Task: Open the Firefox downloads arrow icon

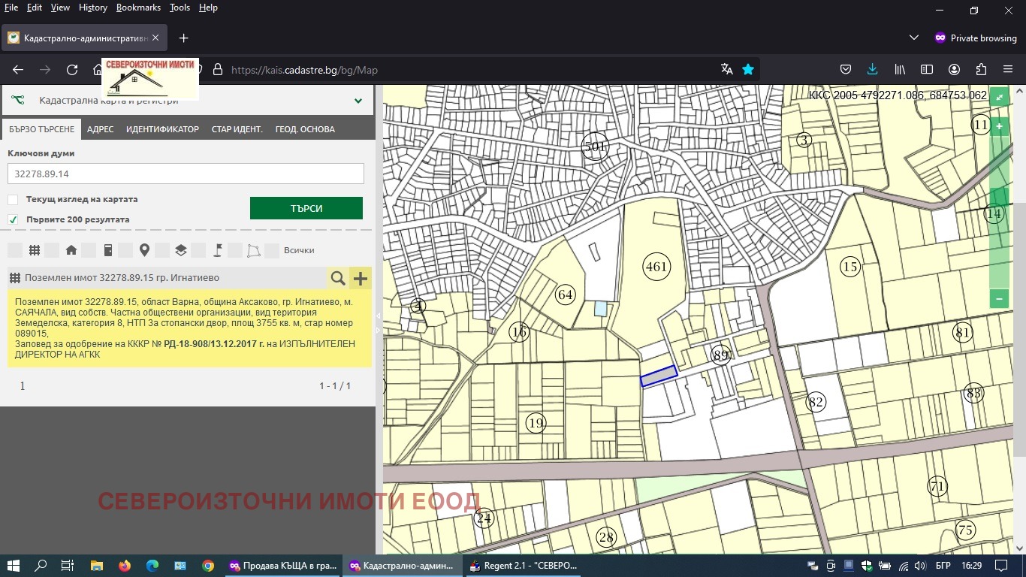Action: tap(872, 70)
